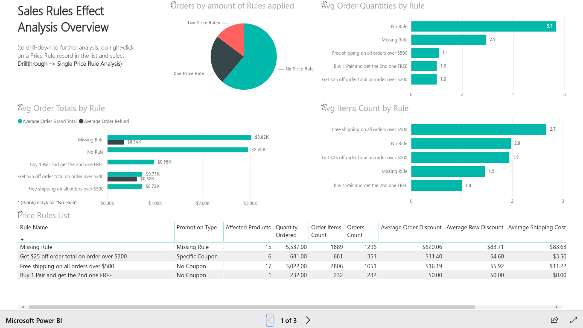Click the Share icon in the bottom bar
Screen dimensions: 583x328
coord(554,320)
